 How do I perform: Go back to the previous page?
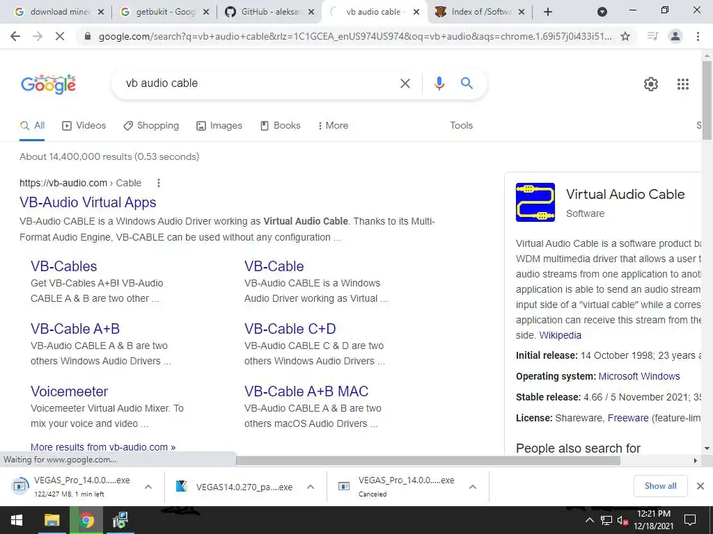click(15, 36)
